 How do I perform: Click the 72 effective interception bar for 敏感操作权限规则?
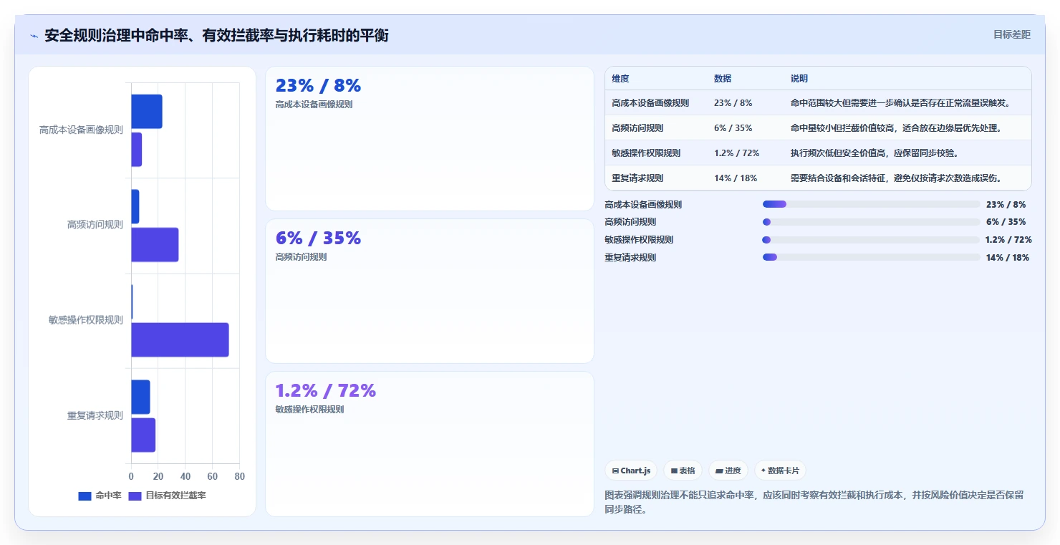[180, 339]
